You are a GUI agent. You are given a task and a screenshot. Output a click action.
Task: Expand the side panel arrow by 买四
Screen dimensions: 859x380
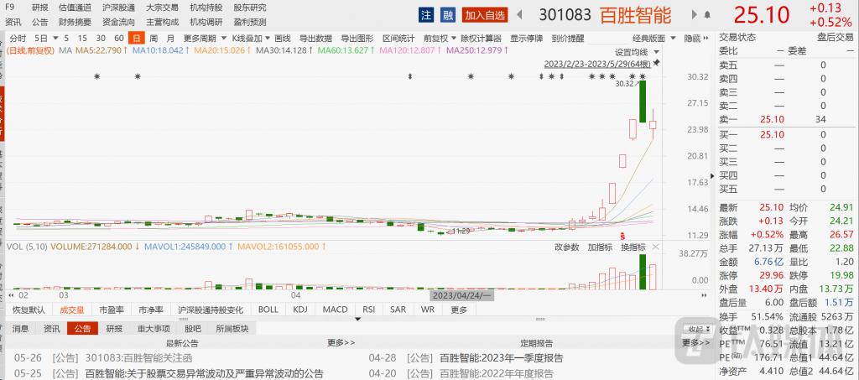[713, 176]
